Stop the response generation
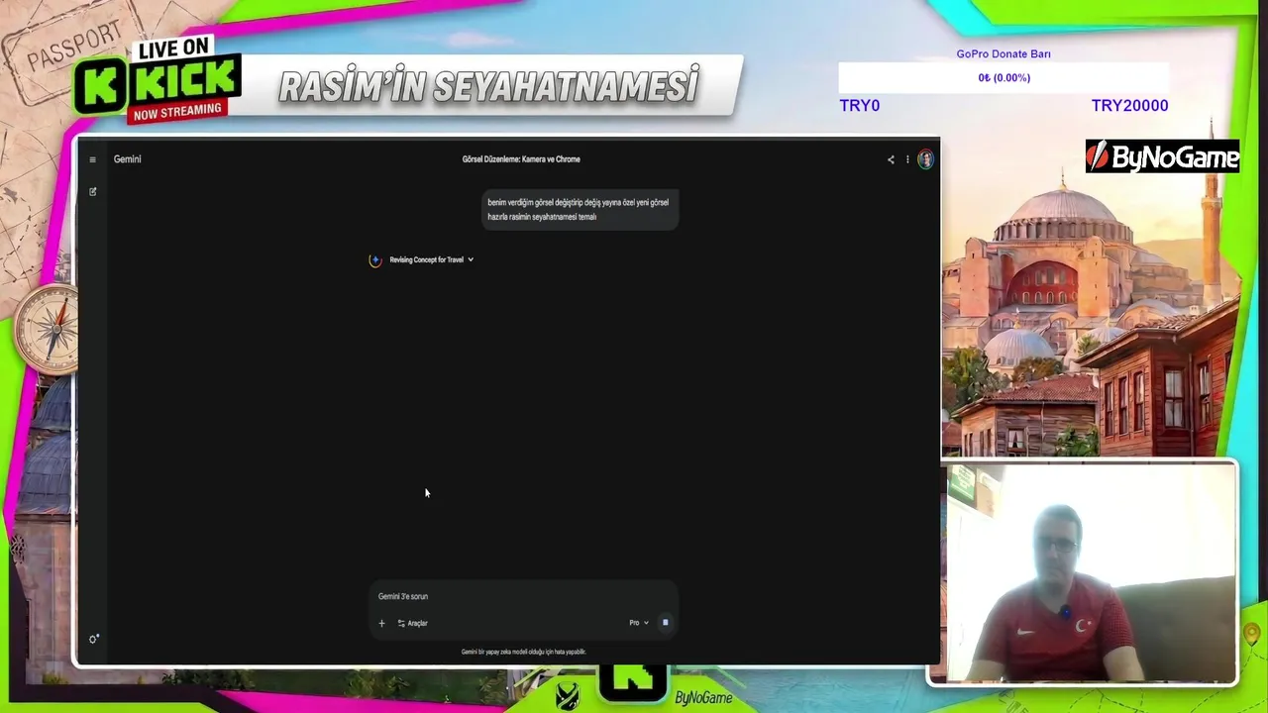1268x713 pixels. [x=665, y=623]
